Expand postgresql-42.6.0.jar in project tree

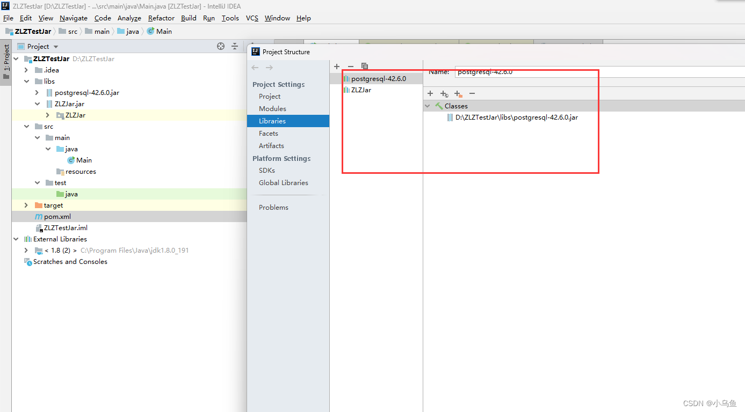pos(37,93)
